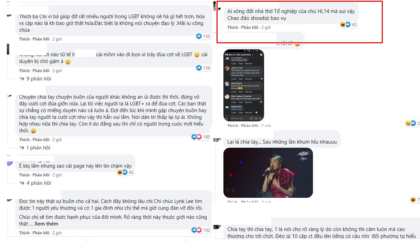Open the reactions with count 138
This screenshot has width=420, height=242.
point(203,68)
